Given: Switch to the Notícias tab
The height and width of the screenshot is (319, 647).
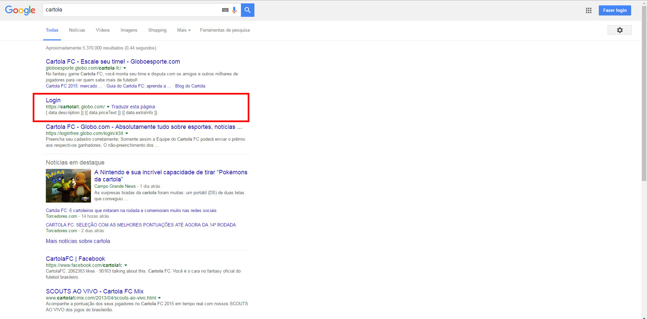Looking at the screenshot, I should [x=77, y=30].
